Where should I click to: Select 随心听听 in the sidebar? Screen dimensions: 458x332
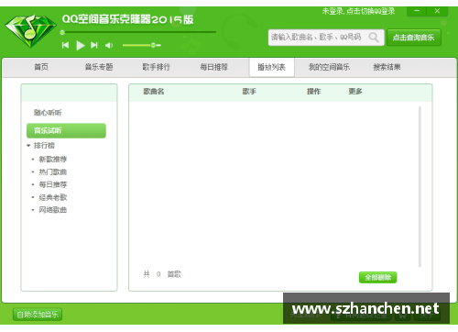click(x=48, y=113)
